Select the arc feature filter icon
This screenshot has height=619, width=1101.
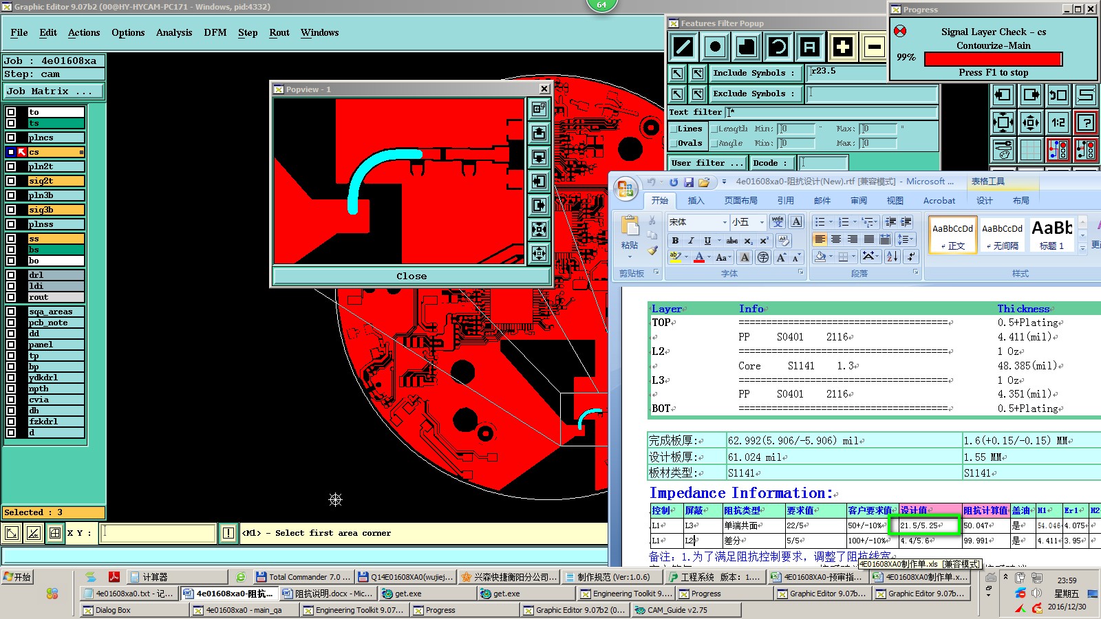[x=778, y=47]
